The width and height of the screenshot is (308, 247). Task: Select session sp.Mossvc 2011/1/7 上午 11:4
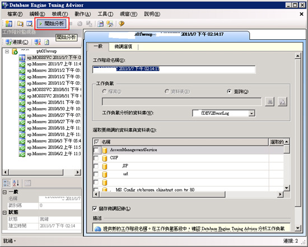tap(54, 64)
